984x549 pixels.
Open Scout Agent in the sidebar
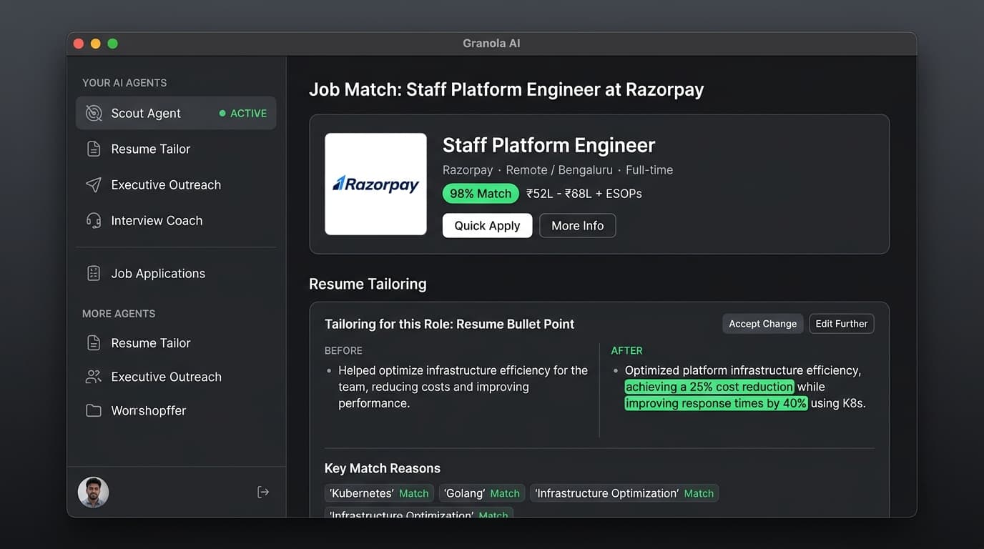point(176,113)
